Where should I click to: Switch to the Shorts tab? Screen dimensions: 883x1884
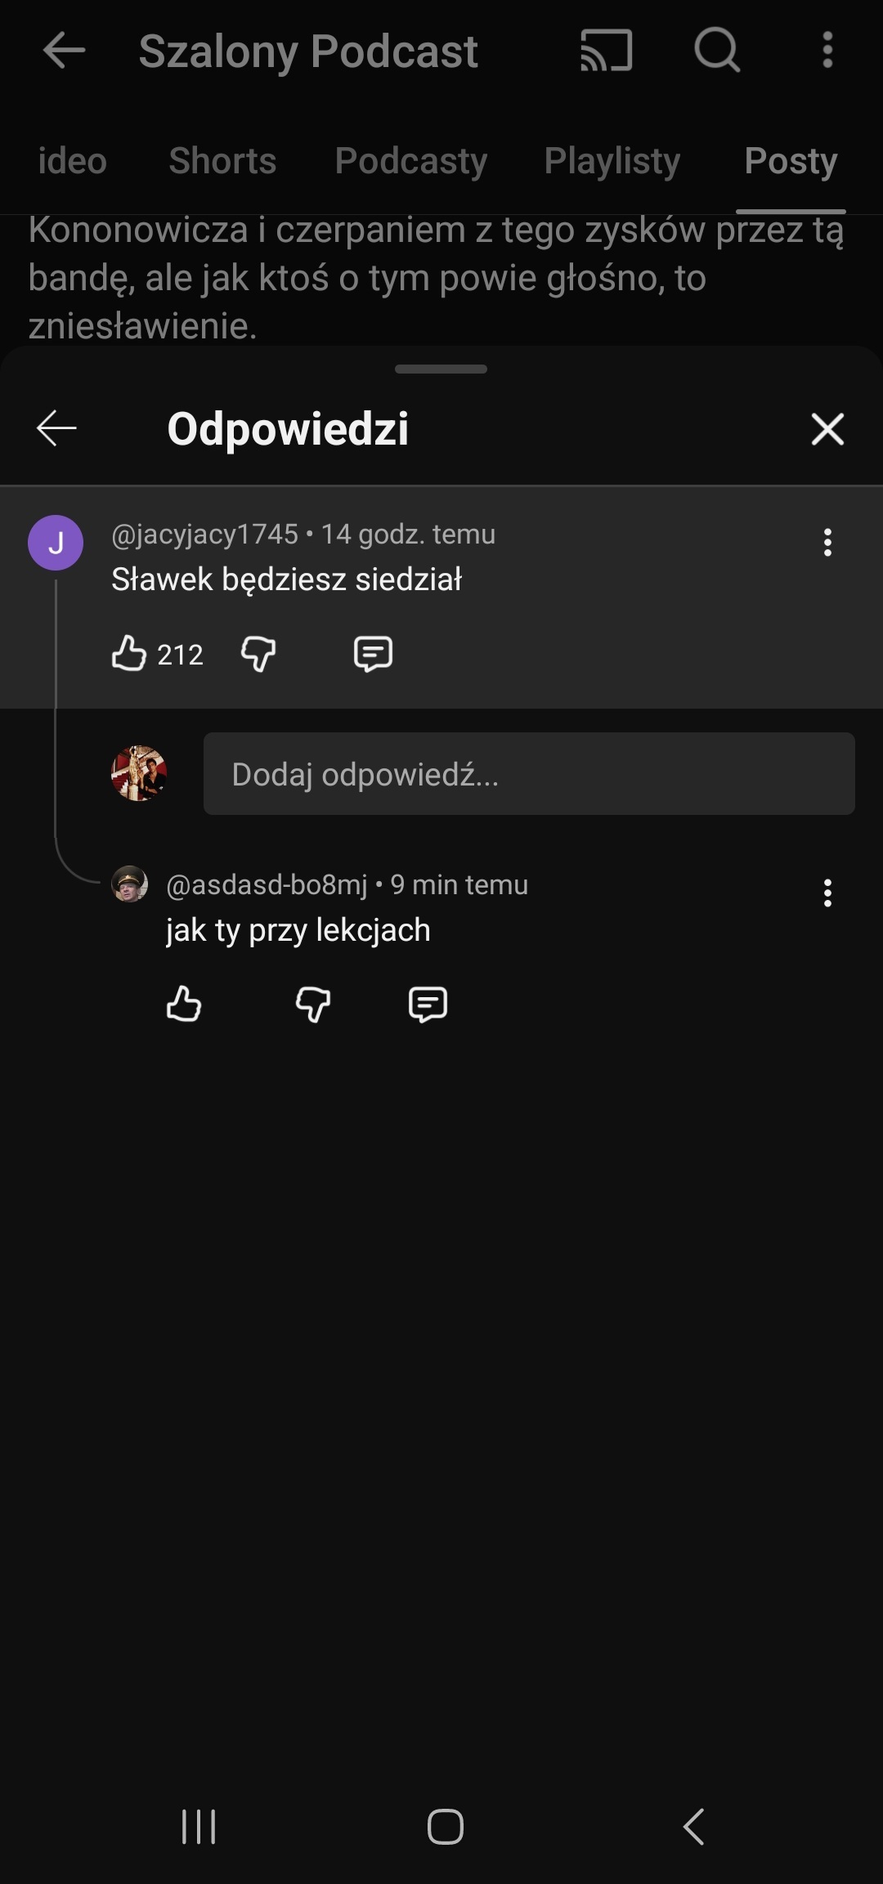222,161
